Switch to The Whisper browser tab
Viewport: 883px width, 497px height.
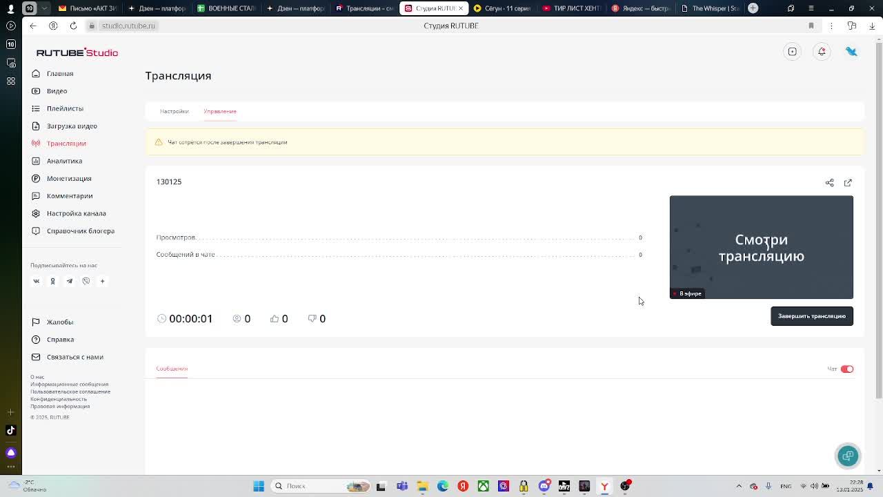pos(709,8)
